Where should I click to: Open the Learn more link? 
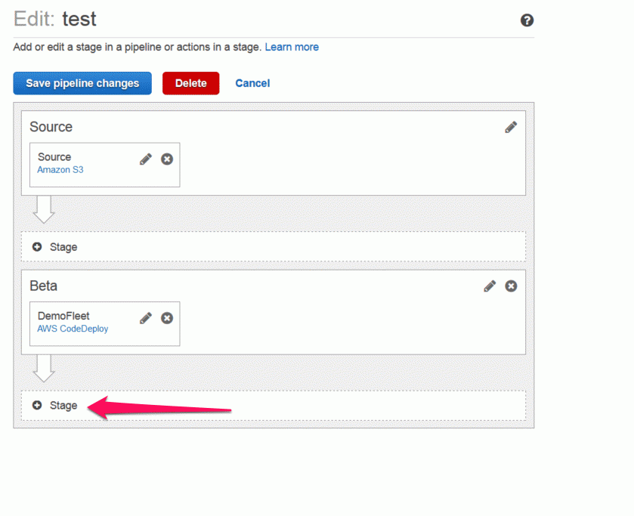click(292, 47)
